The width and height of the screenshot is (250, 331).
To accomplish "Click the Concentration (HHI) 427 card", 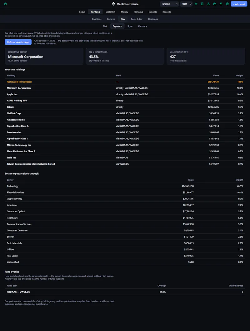I will (206, 56).
